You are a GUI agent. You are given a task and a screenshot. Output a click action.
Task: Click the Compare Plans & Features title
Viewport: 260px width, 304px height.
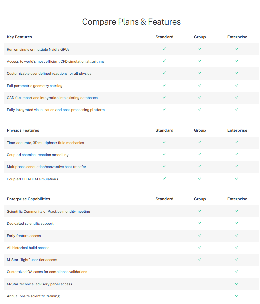132,22
